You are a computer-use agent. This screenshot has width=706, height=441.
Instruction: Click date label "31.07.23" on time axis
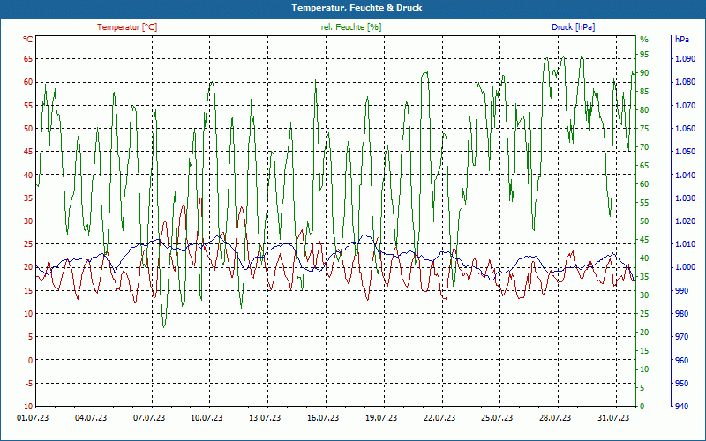[613, 418]
